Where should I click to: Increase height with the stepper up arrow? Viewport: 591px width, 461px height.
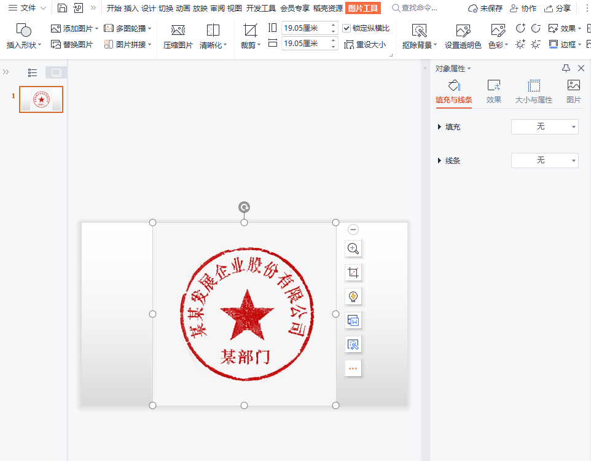click(x=334, y=41)
